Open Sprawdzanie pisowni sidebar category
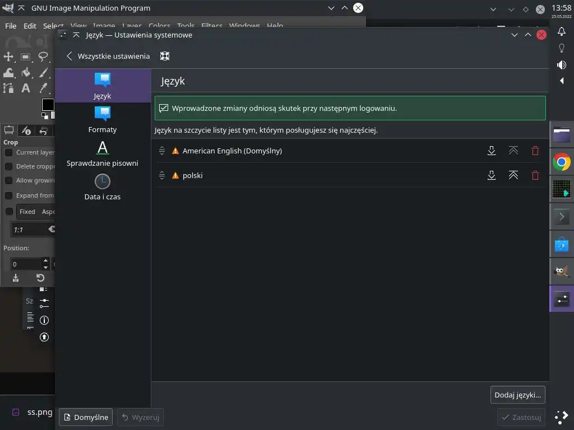This screenshot has height=430, width=574. 103,153
